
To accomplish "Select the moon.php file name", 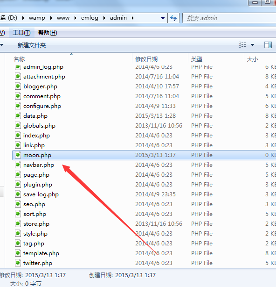I will (37, 155).
